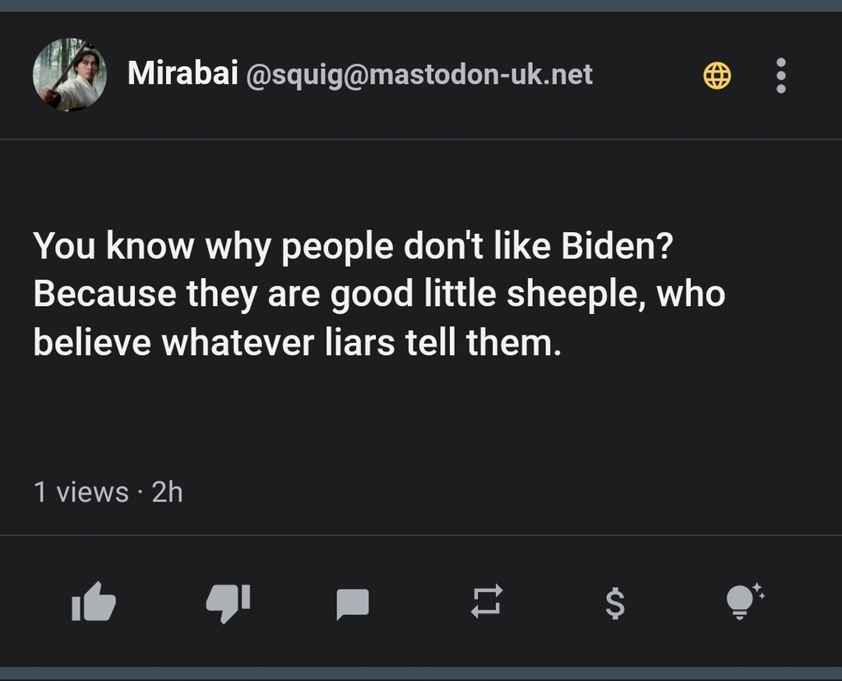842x681 pixels.
Task: Click the "1 views" count
Action: [81, 492]
